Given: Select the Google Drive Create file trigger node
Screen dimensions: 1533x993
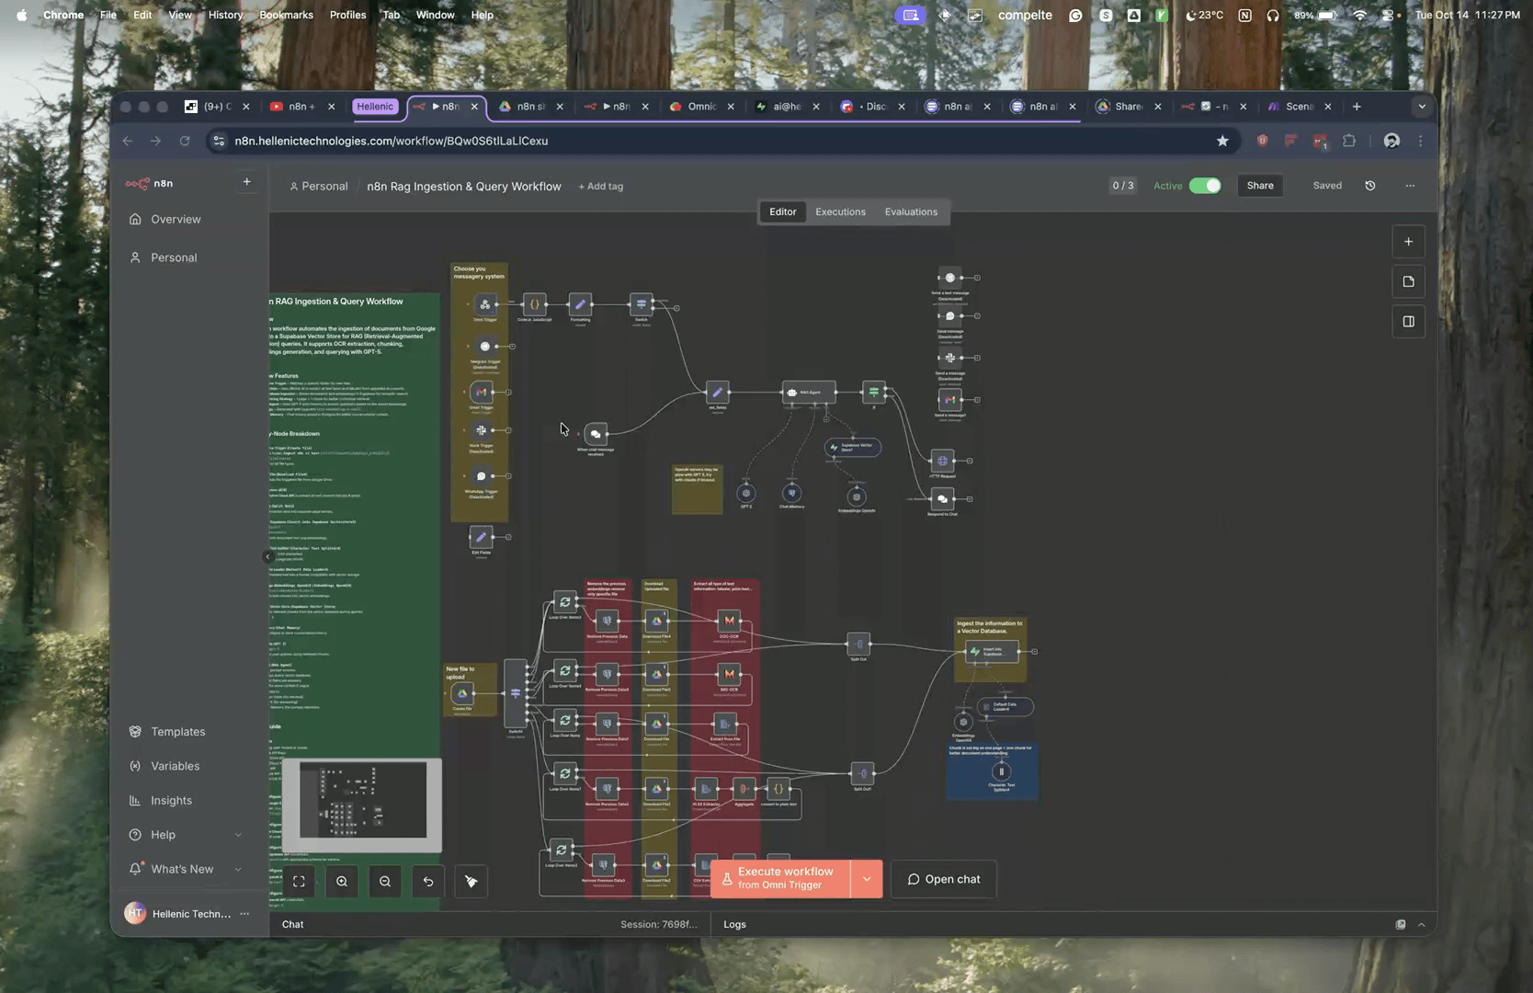Looking at the screenshot, I should tap(462, 694).
